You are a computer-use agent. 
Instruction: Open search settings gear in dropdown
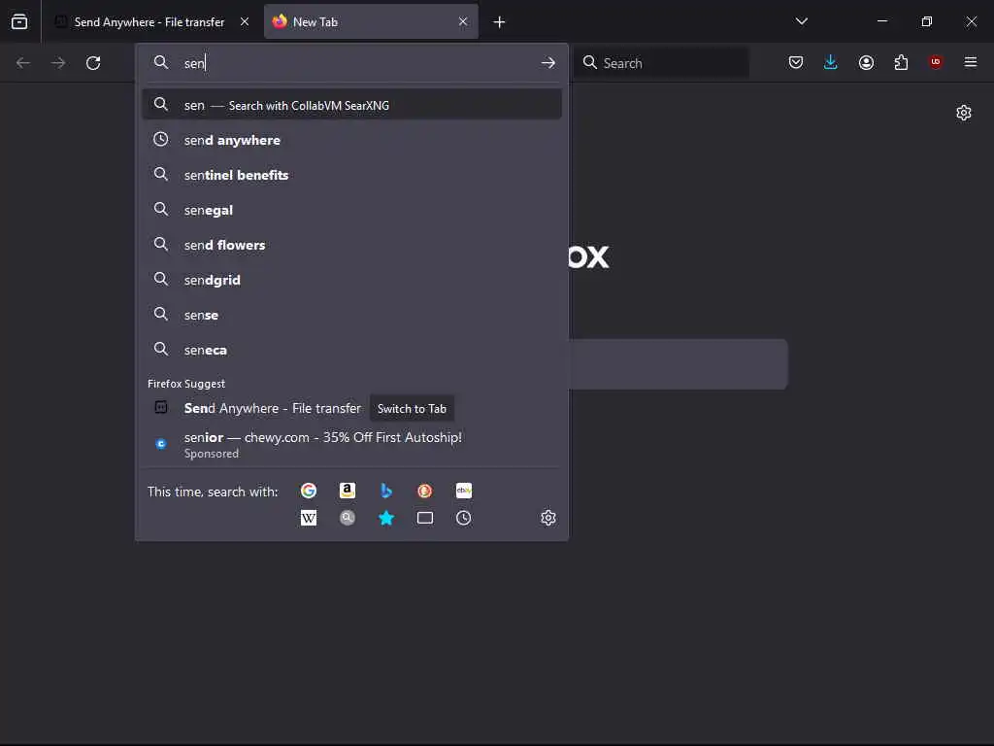point(548,518)
